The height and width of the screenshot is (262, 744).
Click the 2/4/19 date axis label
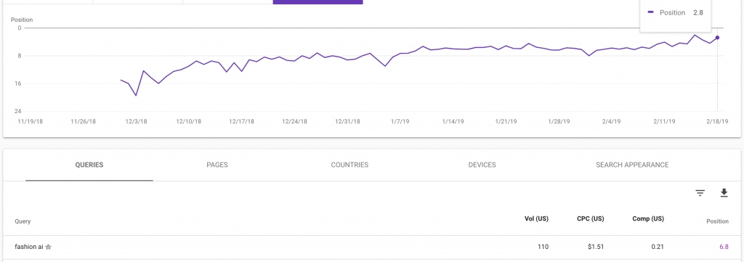point(612,121)
